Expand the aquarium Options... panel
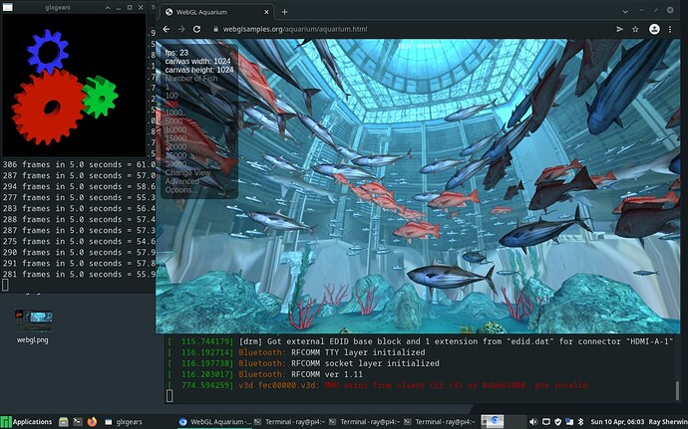 click(181, 190)
